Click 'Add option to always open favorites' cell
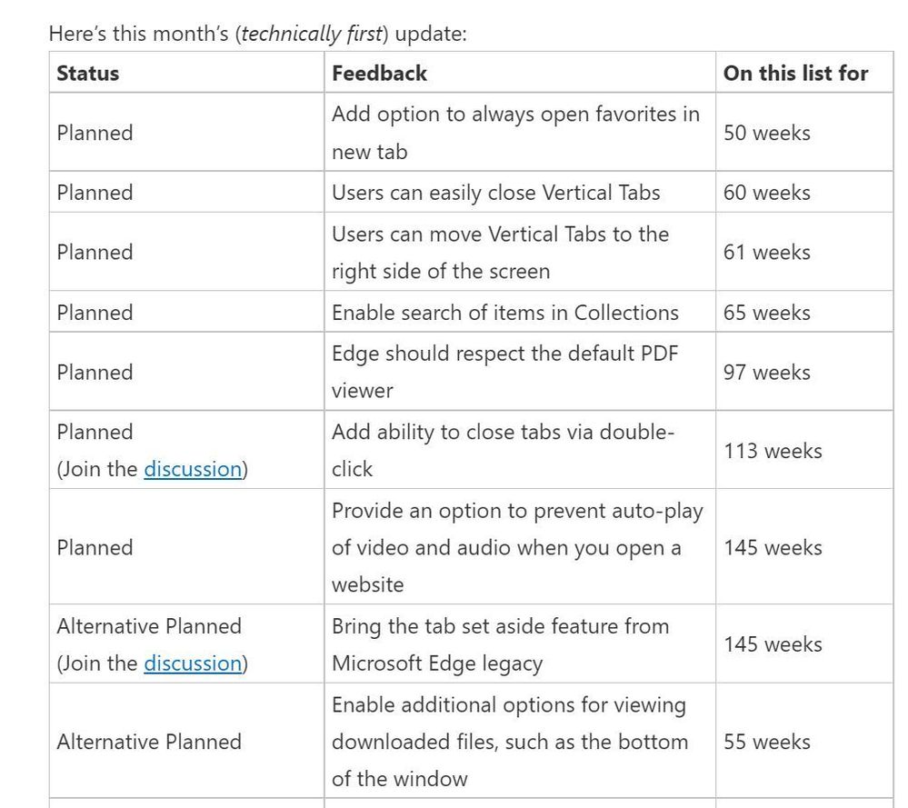 coord(515,133)
